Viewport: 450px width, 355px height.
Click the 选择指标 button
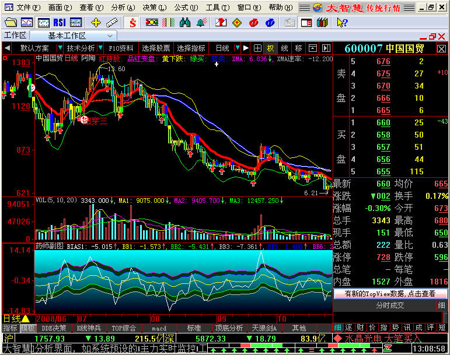(x=191, y=48)
